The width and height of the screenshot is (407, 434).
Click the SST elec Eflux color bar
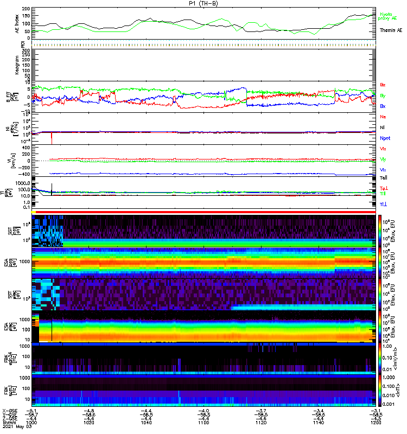point(380,295)
